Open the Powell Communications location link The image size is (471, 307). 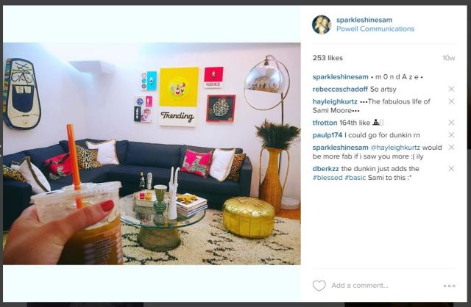[375, 29]
